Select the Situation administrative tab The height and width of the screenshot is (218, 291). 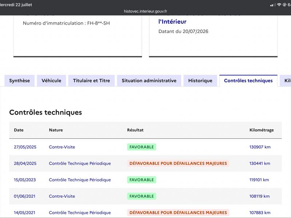[149, 81]
